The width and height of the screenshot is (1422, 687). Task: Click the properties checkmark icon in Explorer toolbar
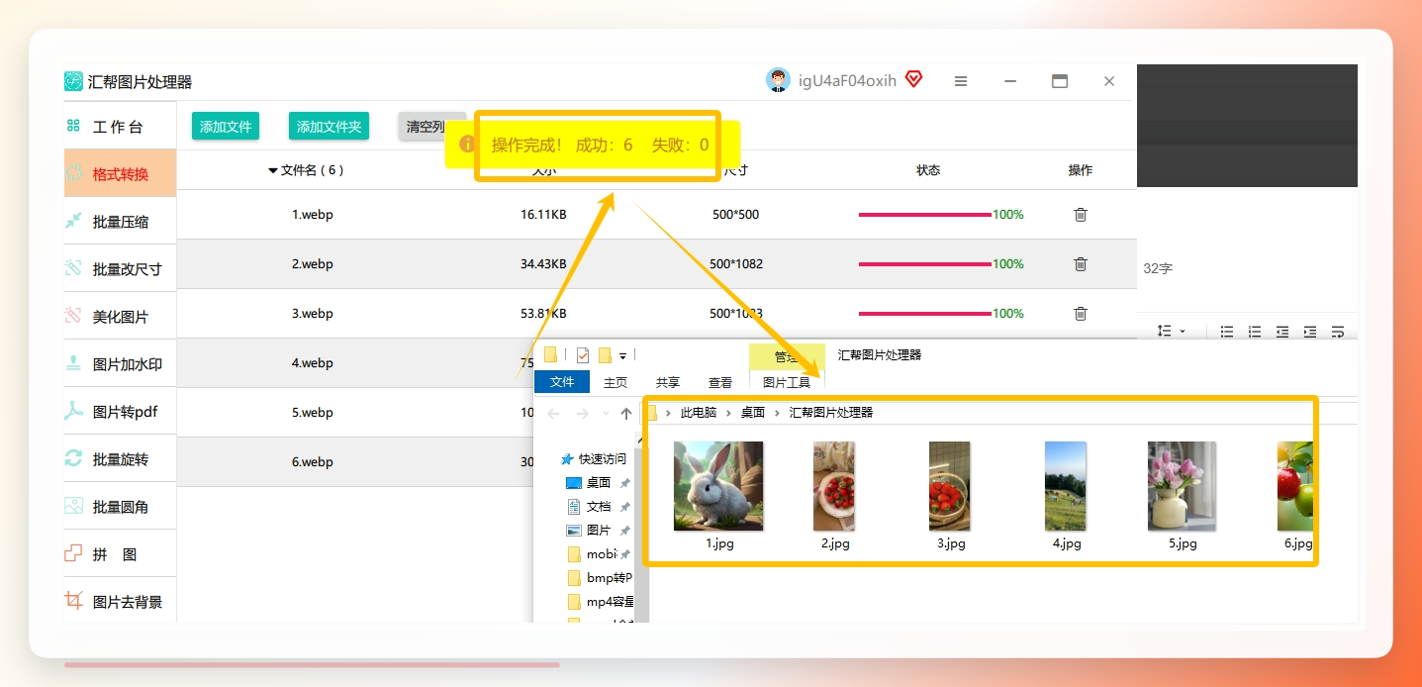point(582,355)
